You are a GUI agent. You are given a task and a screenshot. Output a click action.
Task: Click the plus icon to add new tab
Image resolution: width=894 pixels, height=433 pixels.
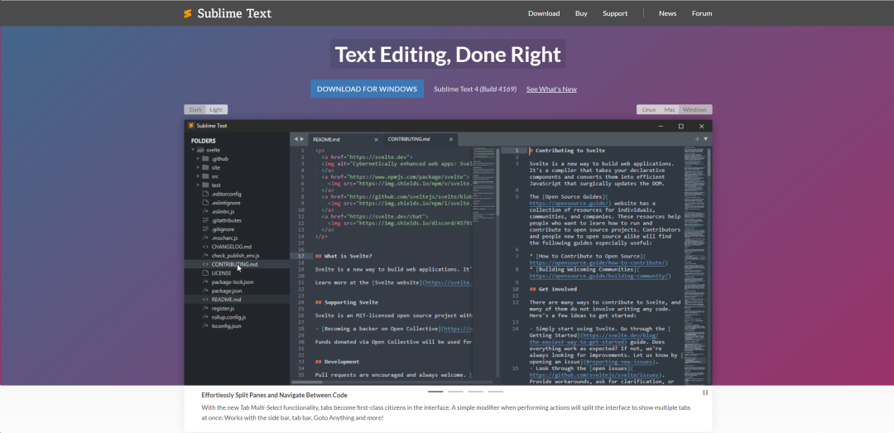pyautogui.click(x=697, y=138)
